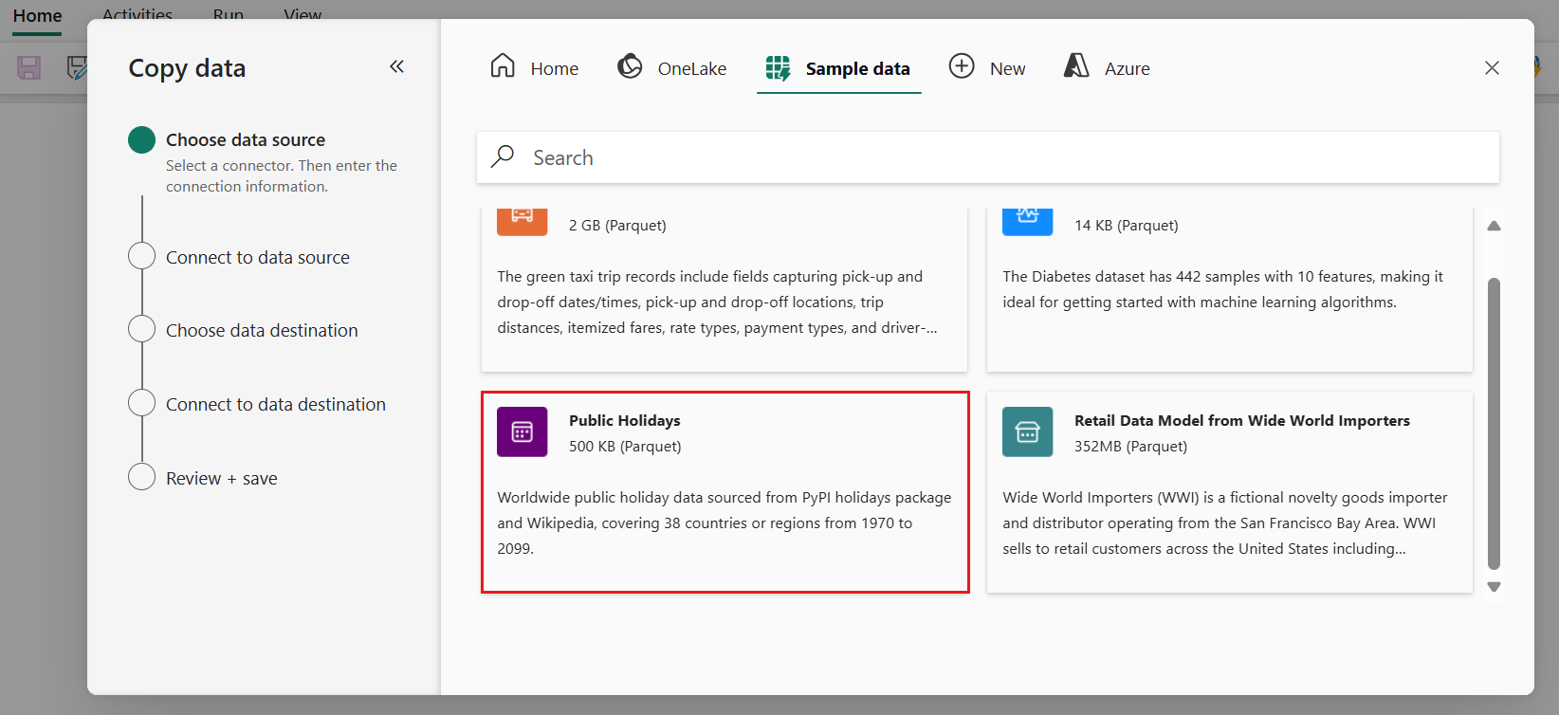Click the orange taxi dataset icon
This screenshot has height=715, width=1559.
522,219
